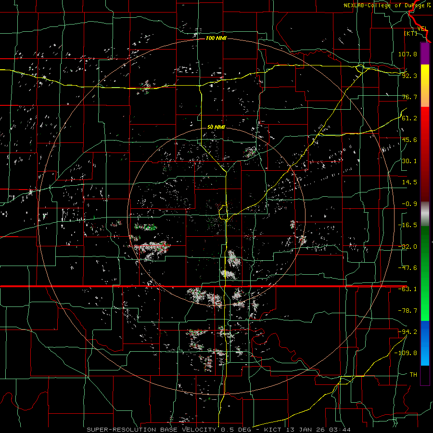Click the VEL legend title
Viewport: 433px width, 433px height.
point(422,29)
